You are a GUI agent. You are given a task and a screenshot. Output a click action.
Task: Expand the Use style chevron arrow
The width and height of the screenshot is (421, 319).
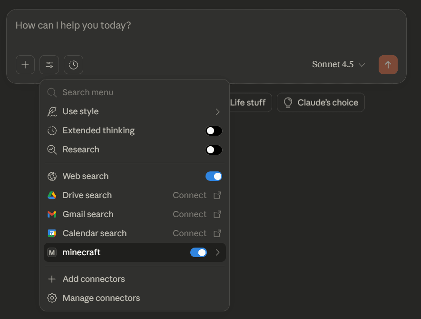[217, 112]
